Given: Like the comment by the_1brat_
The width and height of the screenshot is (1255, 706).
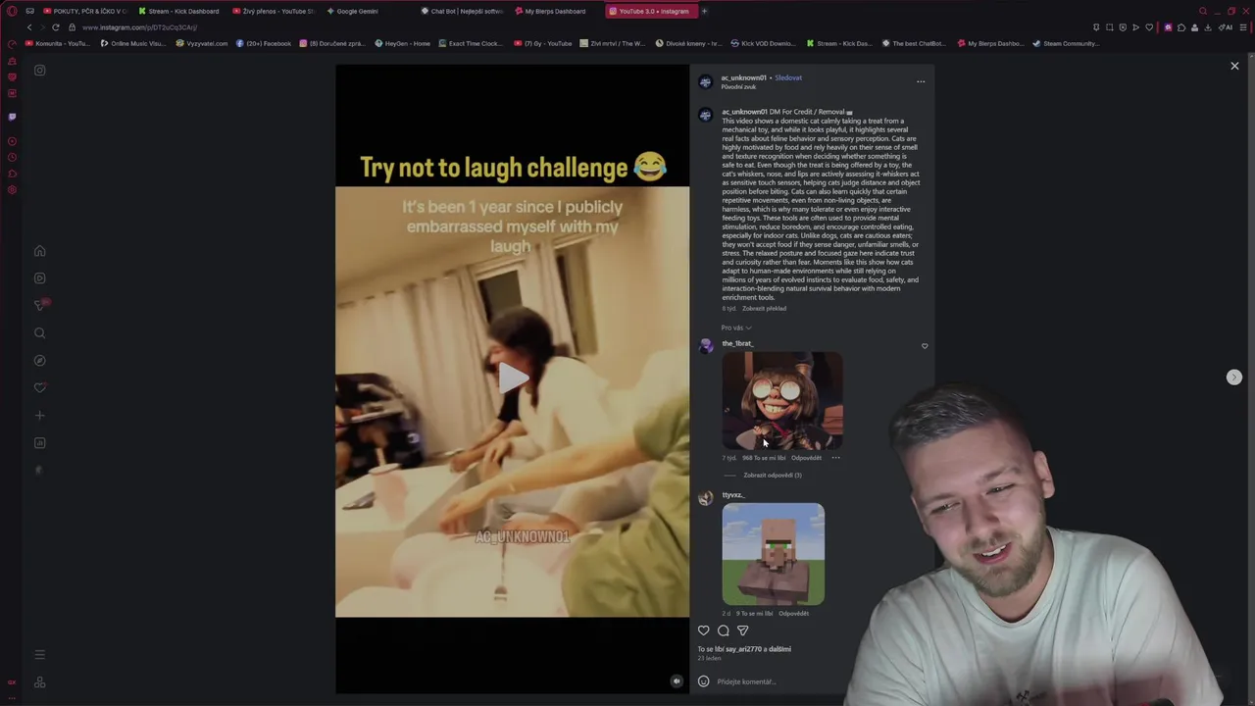Looking at the screenshot, I should tap(925, 346).
